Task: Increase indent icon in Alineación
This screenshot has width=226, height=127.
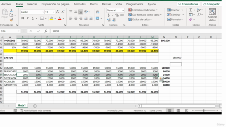Action: tap(91, 18)
